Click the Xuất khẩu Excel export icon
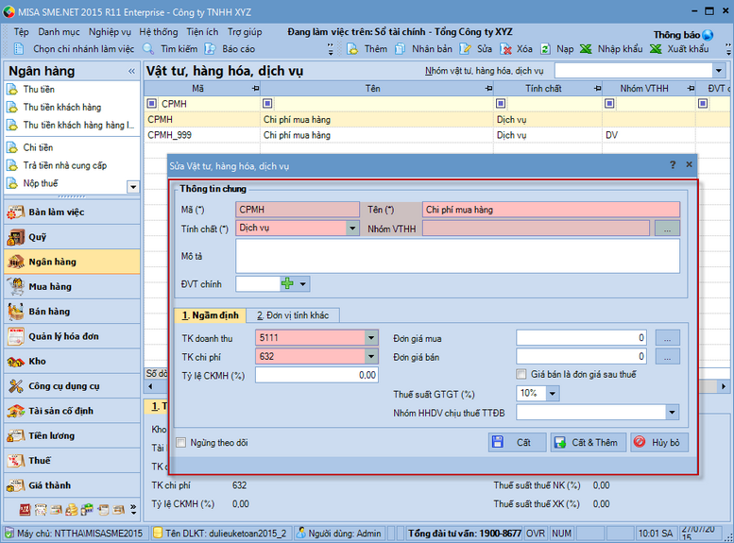Viewport: 734px width, 543px height. point(656,49)
